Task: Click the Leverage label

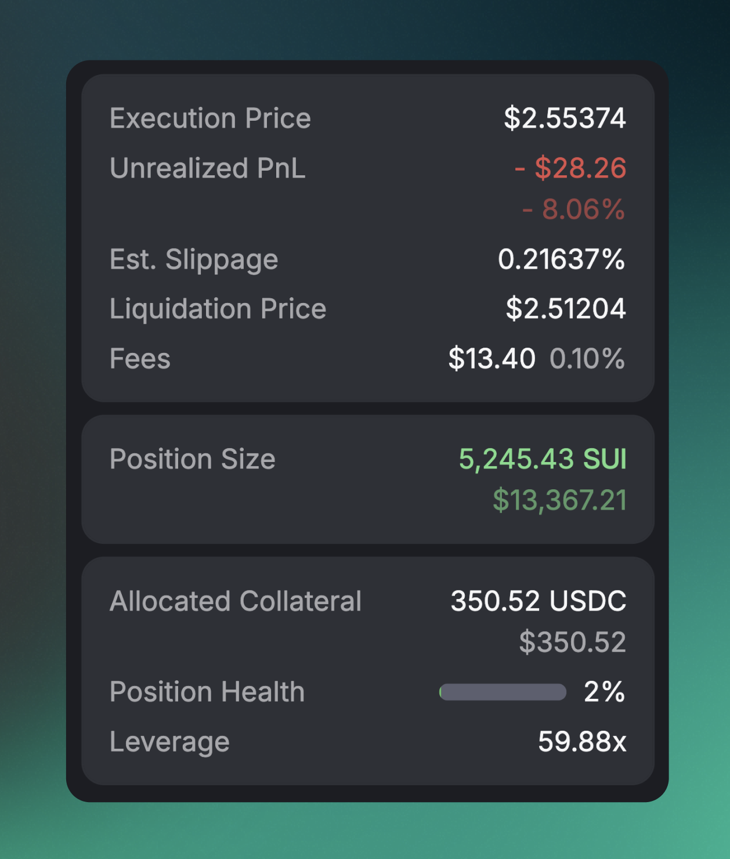Action: [x=169, y=742]
